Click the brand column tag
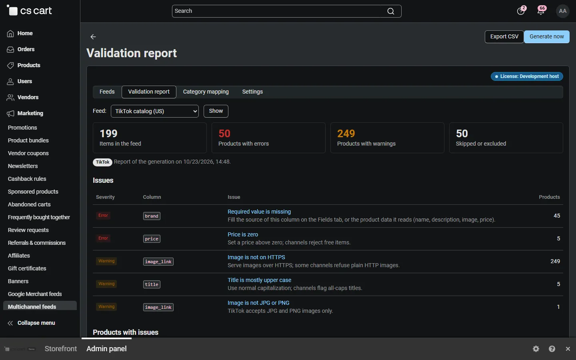This screenshot has height=360, width=576. click(x=152, y=216)
